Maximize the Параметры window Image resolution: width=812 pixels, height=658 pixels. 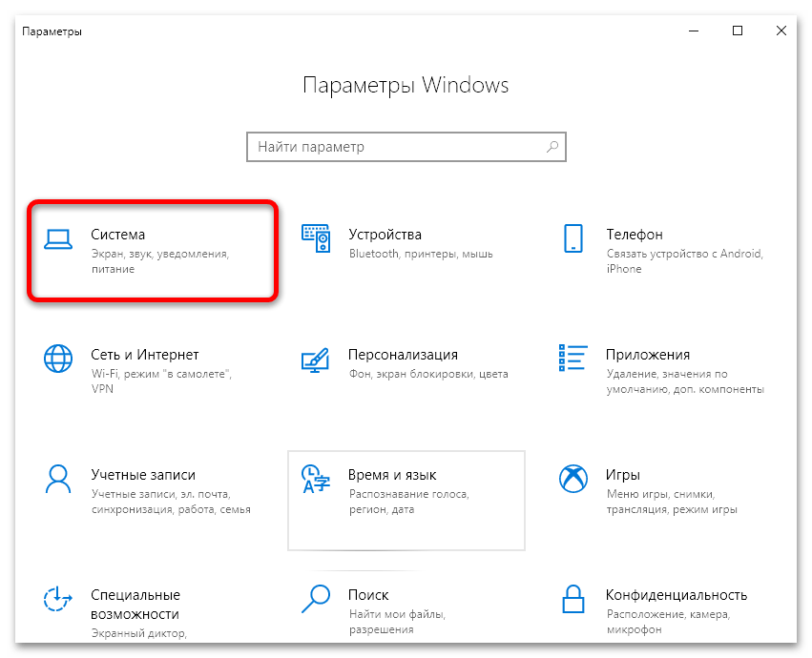point(738,31)
